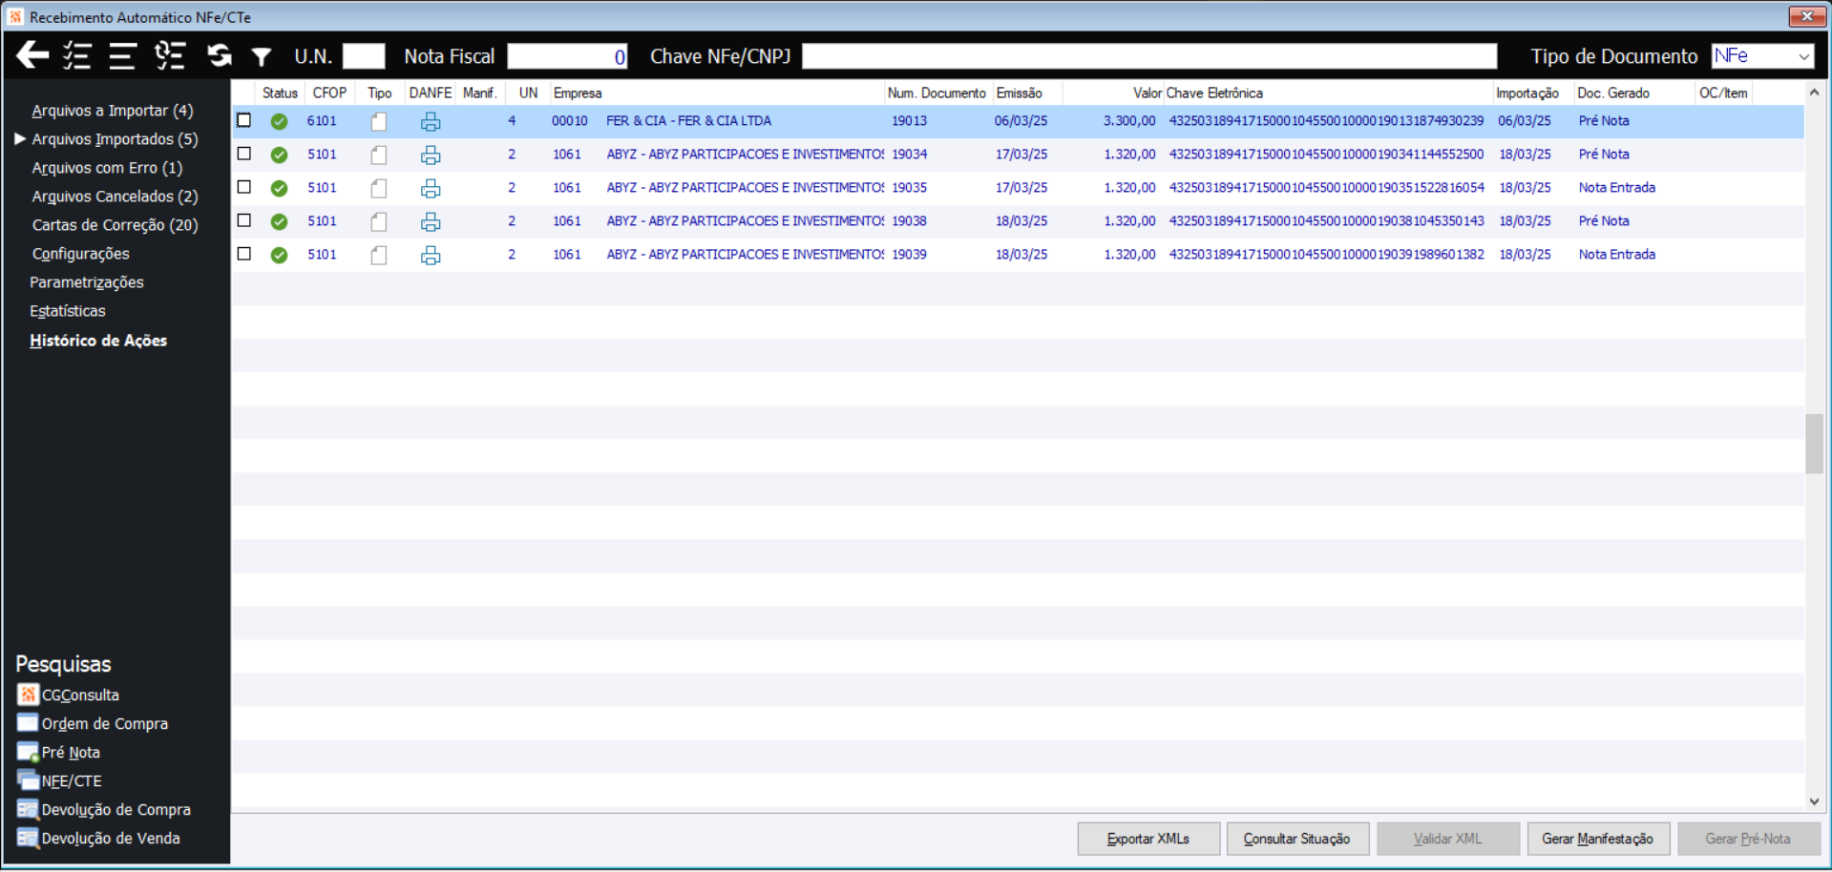The height and width of the screenshot is (872, 1832).
Task: Select Arquivos a Importar (4)
Action: 113,111
